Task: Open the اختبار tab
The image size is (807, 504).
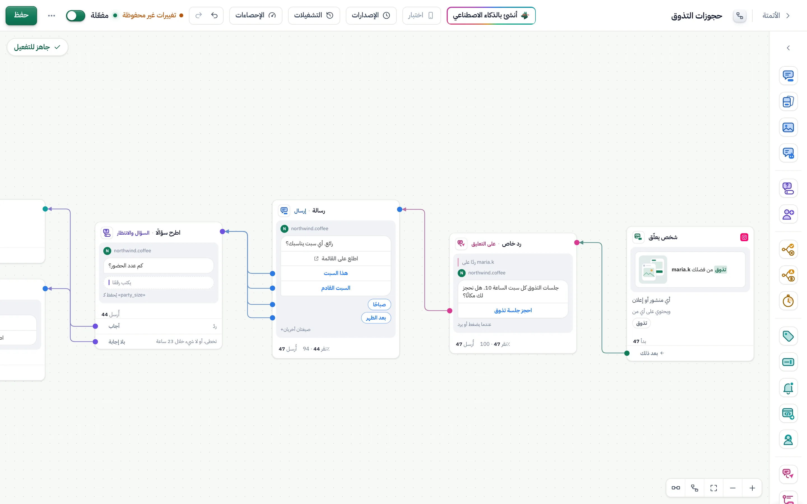Action: point(421,15)
